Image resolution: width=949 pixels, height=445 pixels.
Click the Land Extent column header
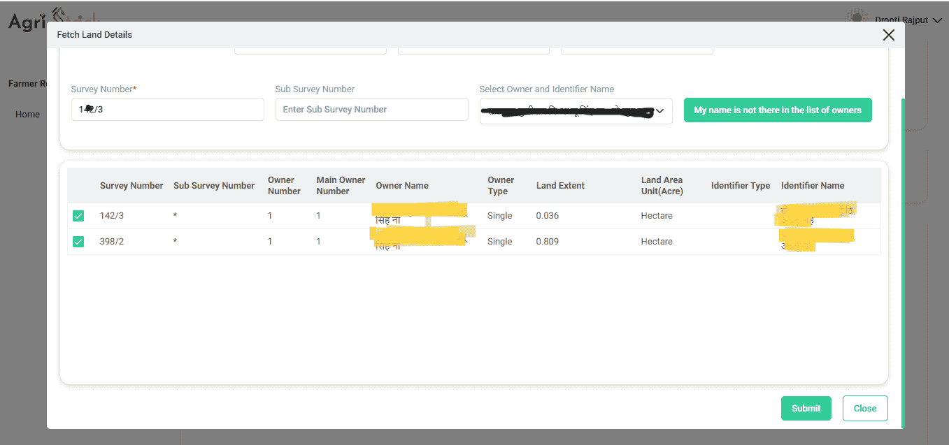(560, 186)
